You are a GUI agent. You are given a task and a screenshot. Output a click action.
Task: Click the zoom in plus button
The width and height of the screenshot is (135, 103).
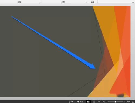[x=124, y=102]
